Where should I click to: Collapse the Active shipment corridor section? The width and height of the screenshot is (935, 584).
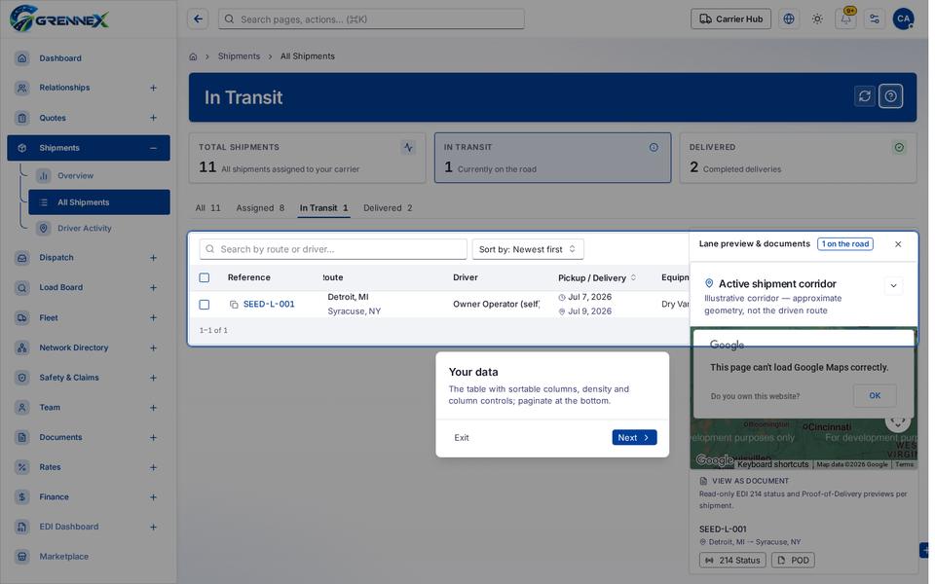tap(893, 285)
